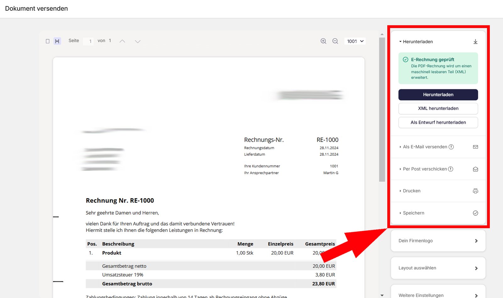This screenshot has height=298, width=503.
Task: Open the Layout auswählen panel
Action: [438, 268]
